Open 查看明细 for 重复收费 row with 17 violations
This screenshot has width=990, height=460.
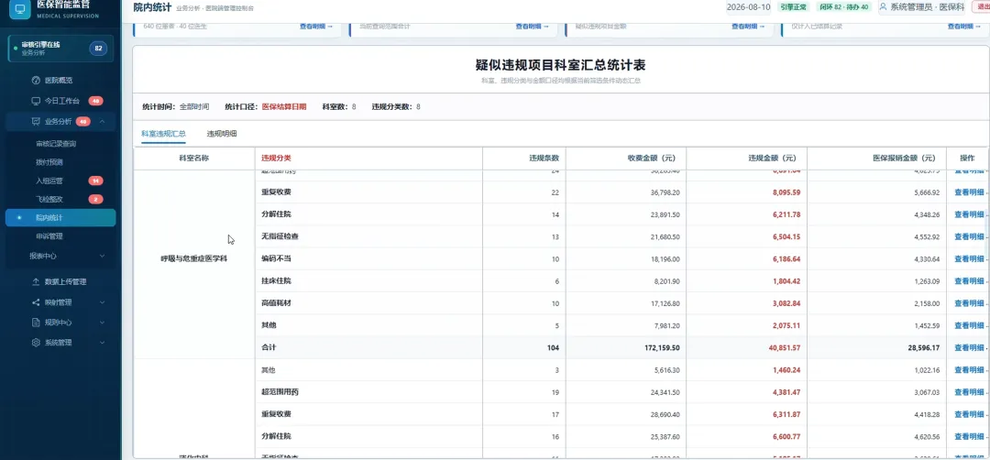(969, 414)
